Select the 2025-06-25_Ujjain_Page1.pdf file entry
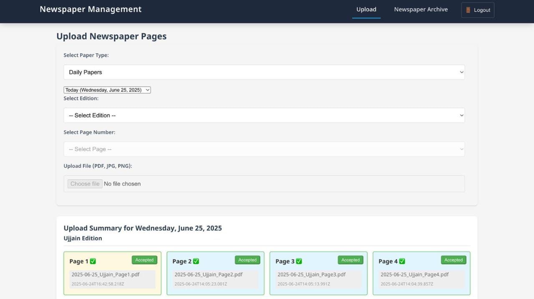534x299 pixels. (106, 274)
